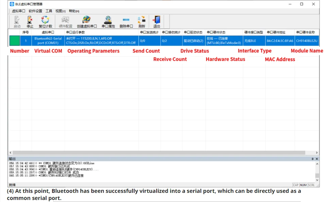This screenshot has width=330, height=202.
Task: Click the 串口驱动状态 column header
Action: click(194, 32)
